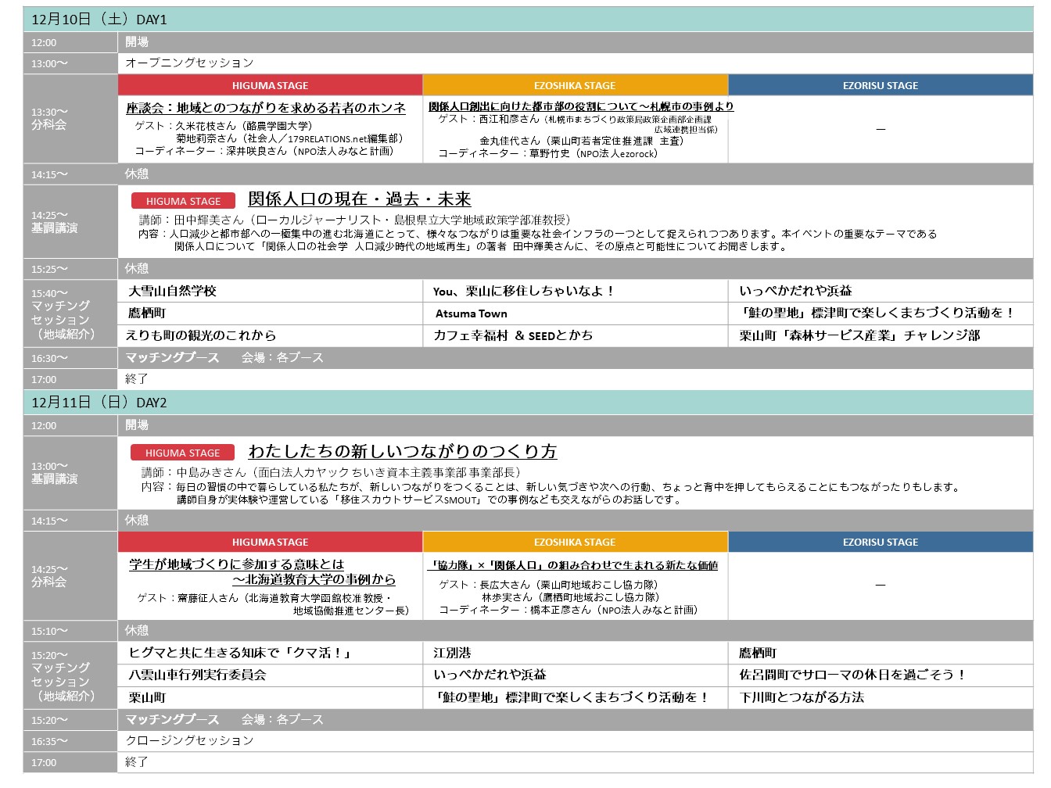This screenshot has height=788, width=1051.
Task: Select coordinator 橋本正彦さん line
Action: pos(569,610)
